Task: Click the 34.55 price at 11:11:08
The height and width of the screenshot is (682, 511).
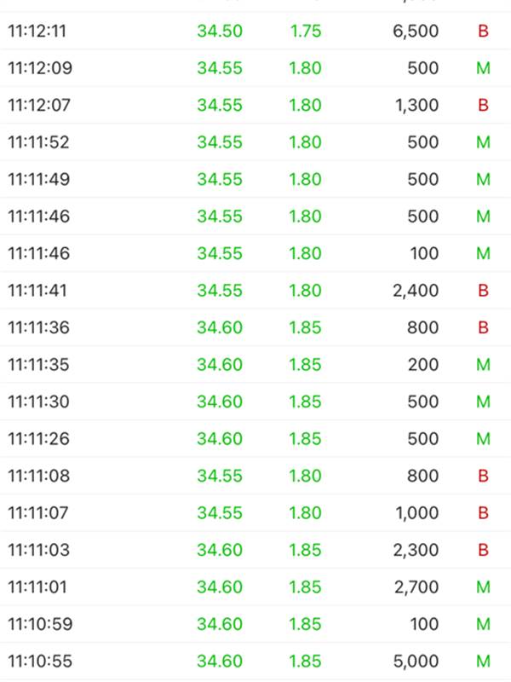Action: (x=220, y=476)
